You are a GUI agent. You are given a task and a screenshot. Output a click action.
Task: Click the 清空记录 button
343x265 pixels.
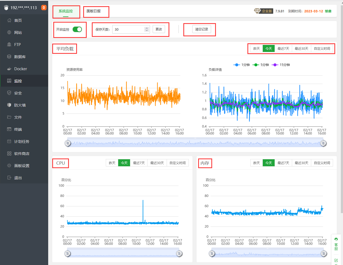click(x=202, y=29)
